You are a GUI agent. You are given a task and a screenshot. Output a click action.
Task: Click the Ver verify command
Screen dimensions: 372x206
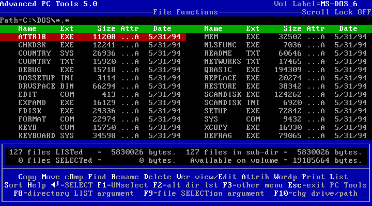183,177
